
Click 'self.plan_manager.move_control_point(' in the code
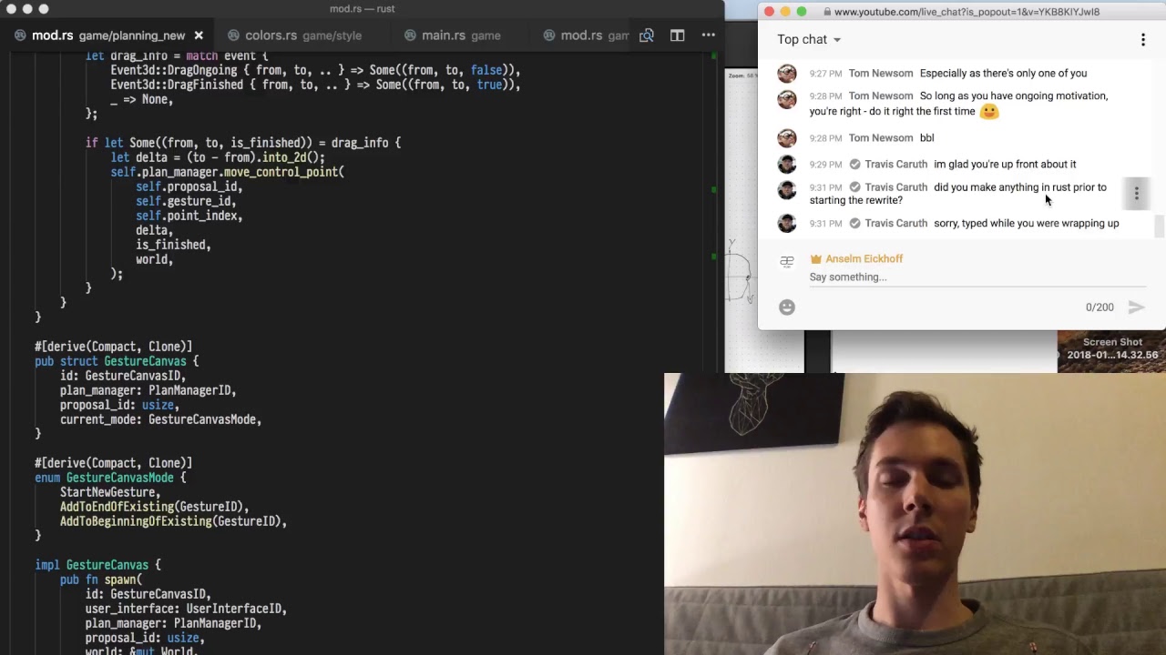click(228, 172)
